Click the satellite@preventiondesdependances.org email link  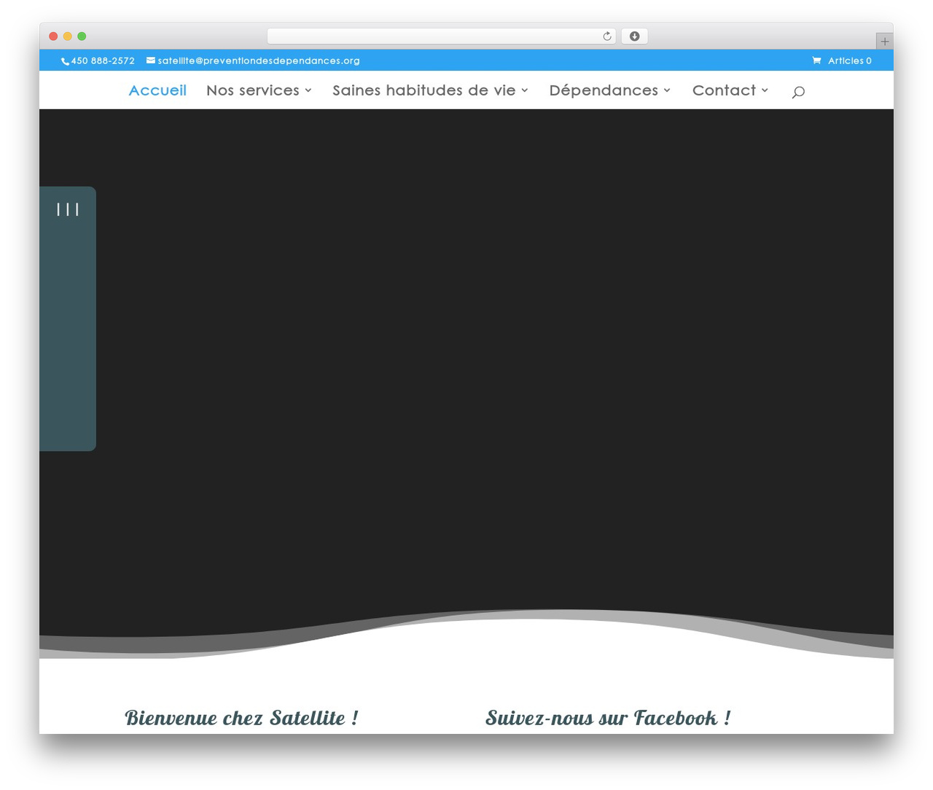pos(259,60)
